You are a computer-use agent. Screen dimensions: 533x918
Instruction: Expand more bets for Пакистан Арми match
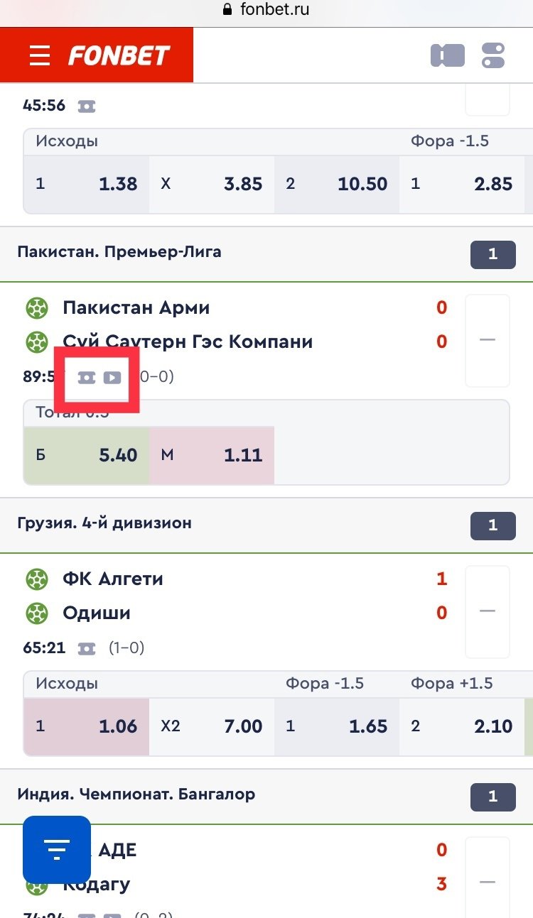[x=487, y=339]
